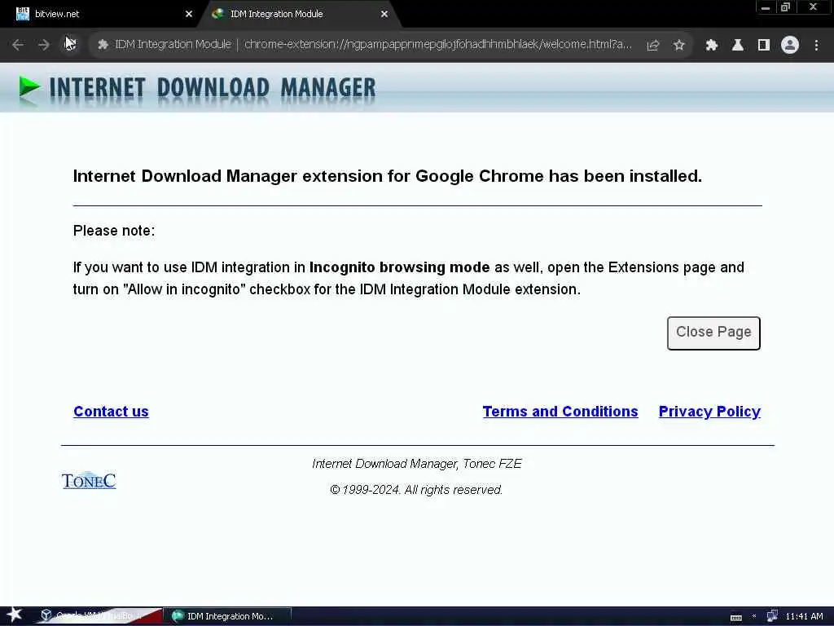Screen dimensions: 834x626
Task: Open Chrome three-dot menu
Action: (x=816, y=46)
